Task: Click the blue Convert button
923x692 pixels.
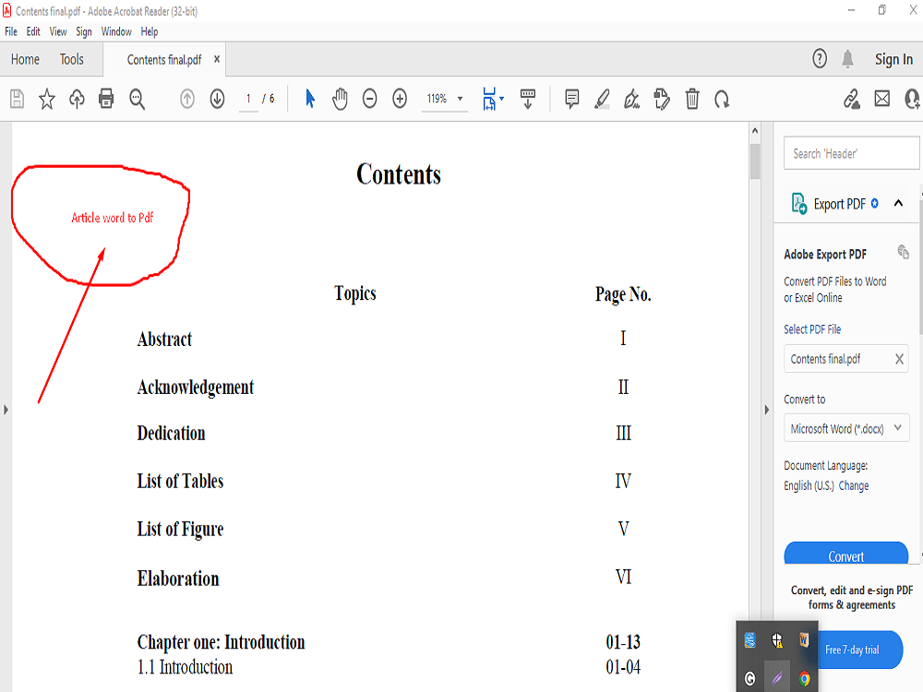Action: pyautogui.click(x=845, y=555)
